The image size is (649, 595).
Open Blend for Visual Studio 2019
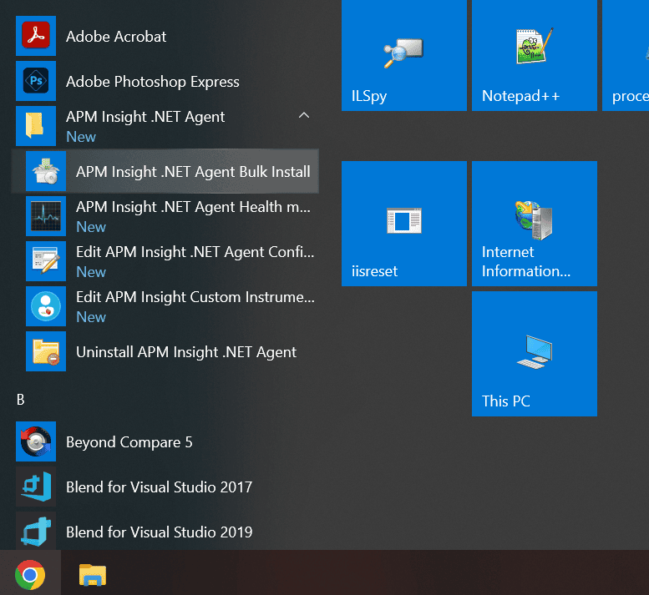(x=159, y=532)
